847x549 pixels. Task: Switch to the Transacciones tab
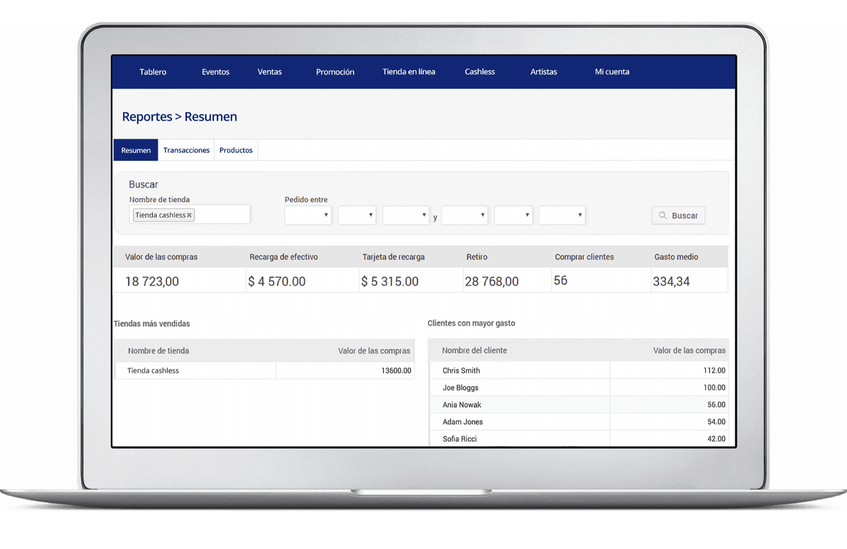[186, 150]
